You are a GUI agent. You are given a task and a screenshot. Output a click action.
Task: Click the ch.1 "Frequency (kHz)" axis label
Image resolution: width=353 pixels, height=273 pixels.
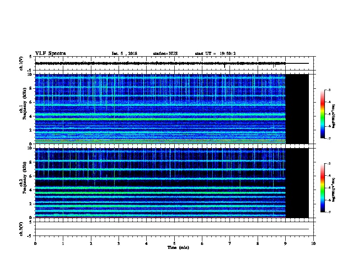coord(25,103)
